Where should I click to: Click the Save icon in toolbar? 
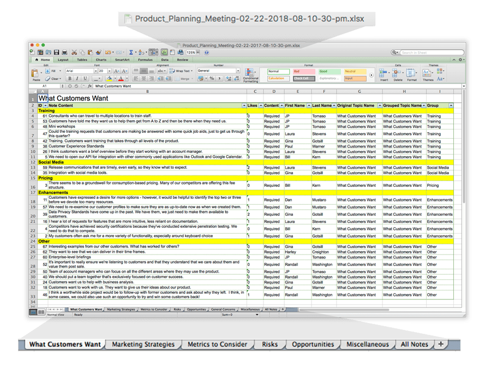56,52
